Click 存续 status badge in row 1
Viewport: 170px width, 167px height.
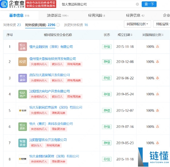[x=107, y=47]
